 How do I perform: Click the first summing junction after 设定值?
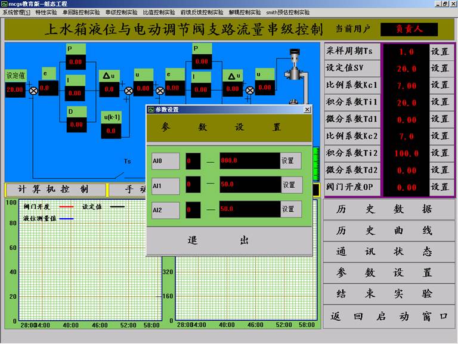point(33,90)
